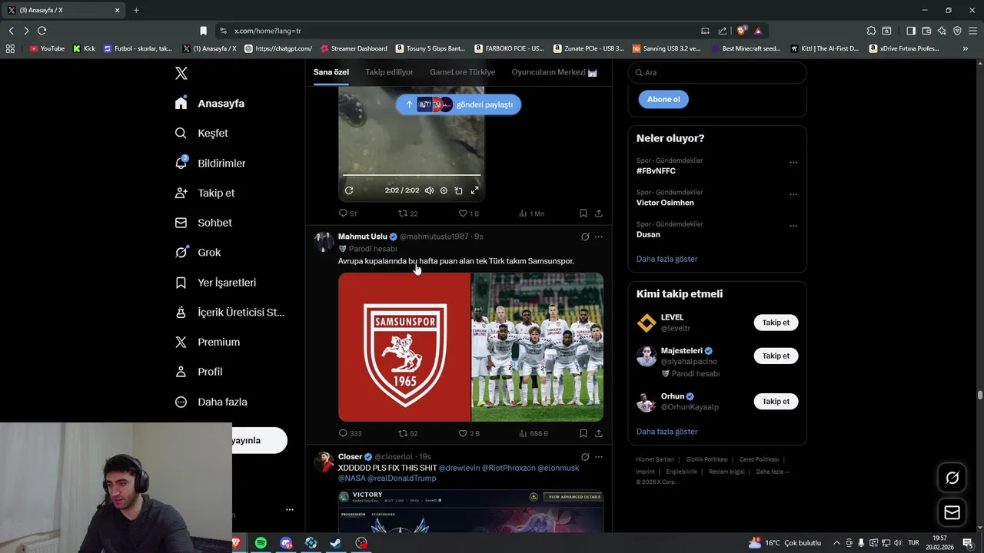The width and height of the screenshot is (984, 553).
Task: Open the floating messages envelope button
Action: [x=952, y=512]
